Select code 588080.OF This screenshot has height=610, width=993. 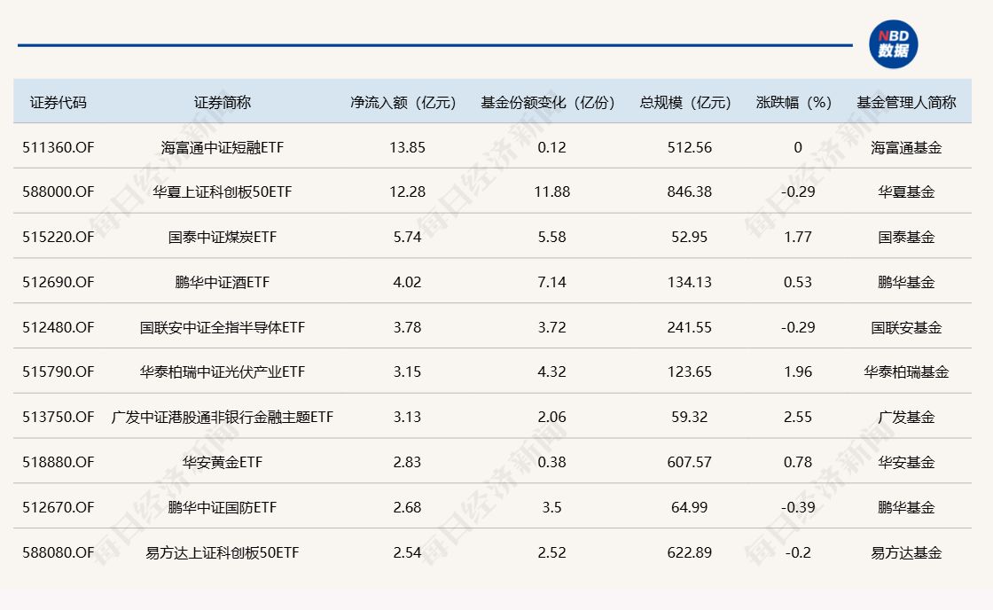point(59,552)
